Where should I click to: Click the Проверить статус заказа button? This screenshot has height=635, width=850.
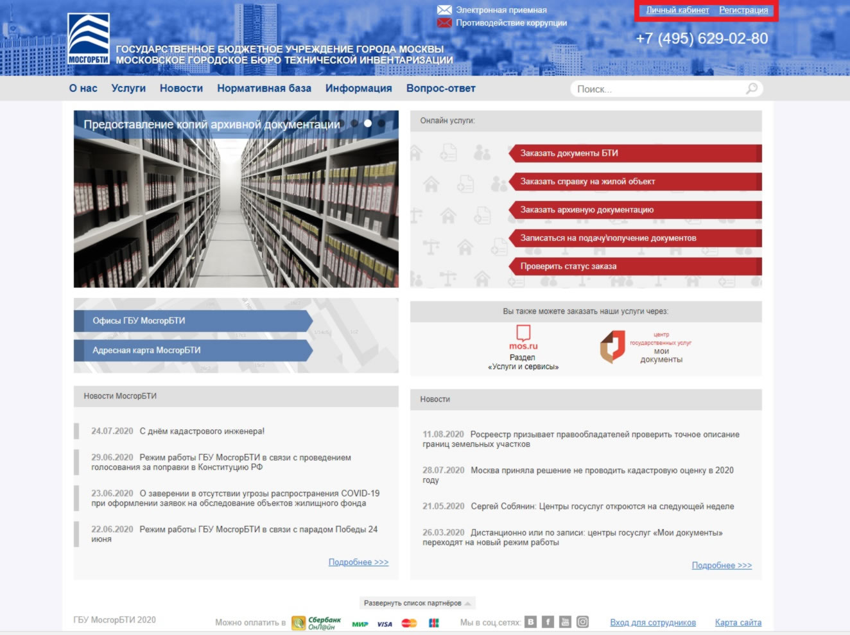[635, 266]
